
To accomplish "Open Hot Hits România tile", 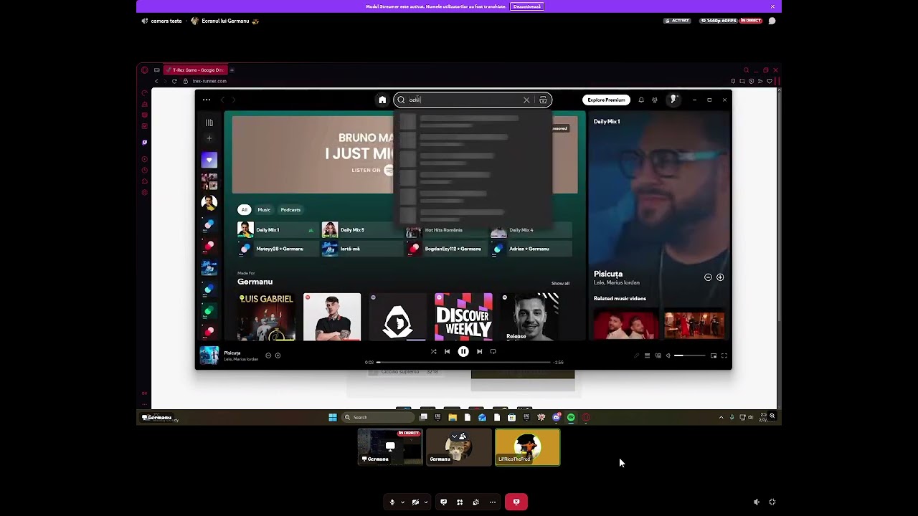I will 445,230.
